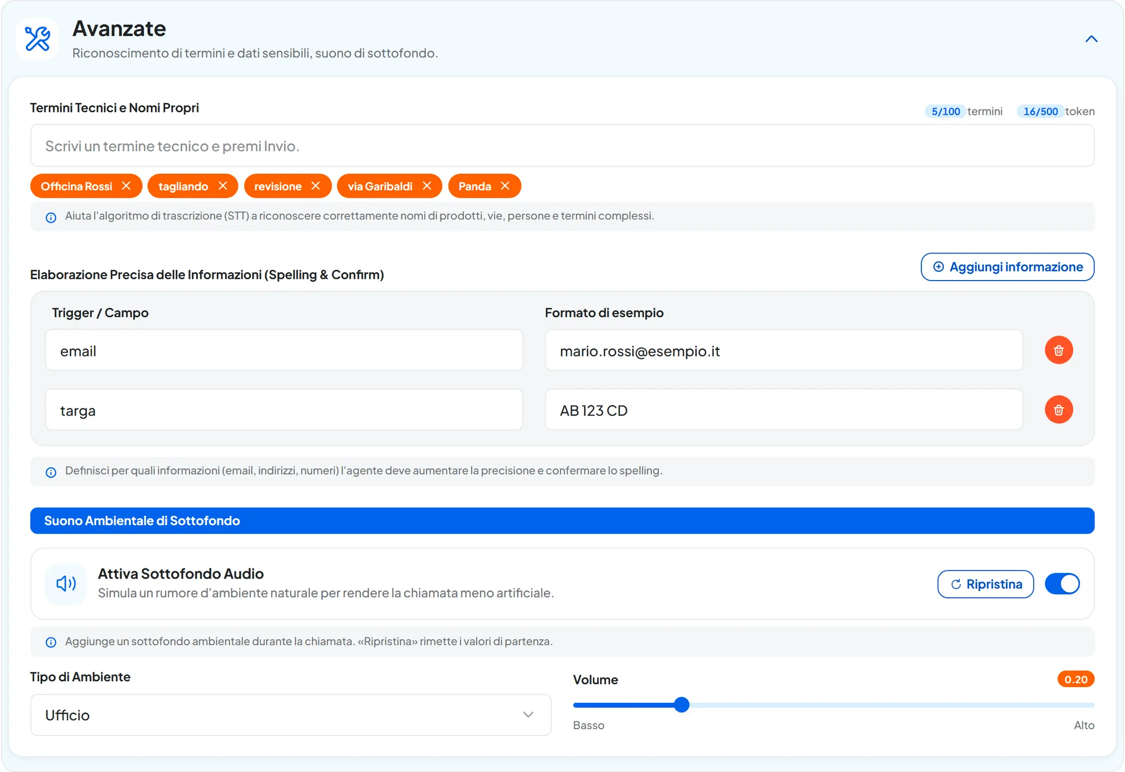Focus the technical term input field
This screenshot has height=772, width=1125.
562,146
